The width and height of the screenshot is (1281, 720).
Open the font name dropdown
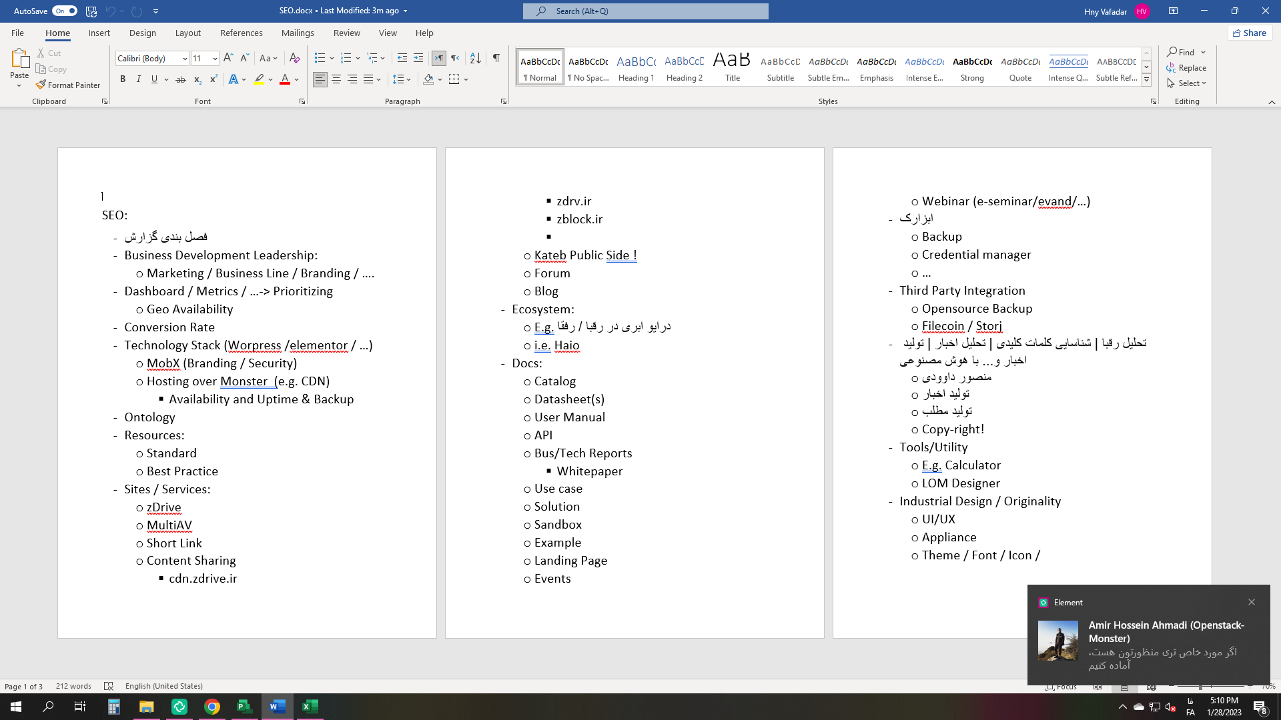coord(185,59)
